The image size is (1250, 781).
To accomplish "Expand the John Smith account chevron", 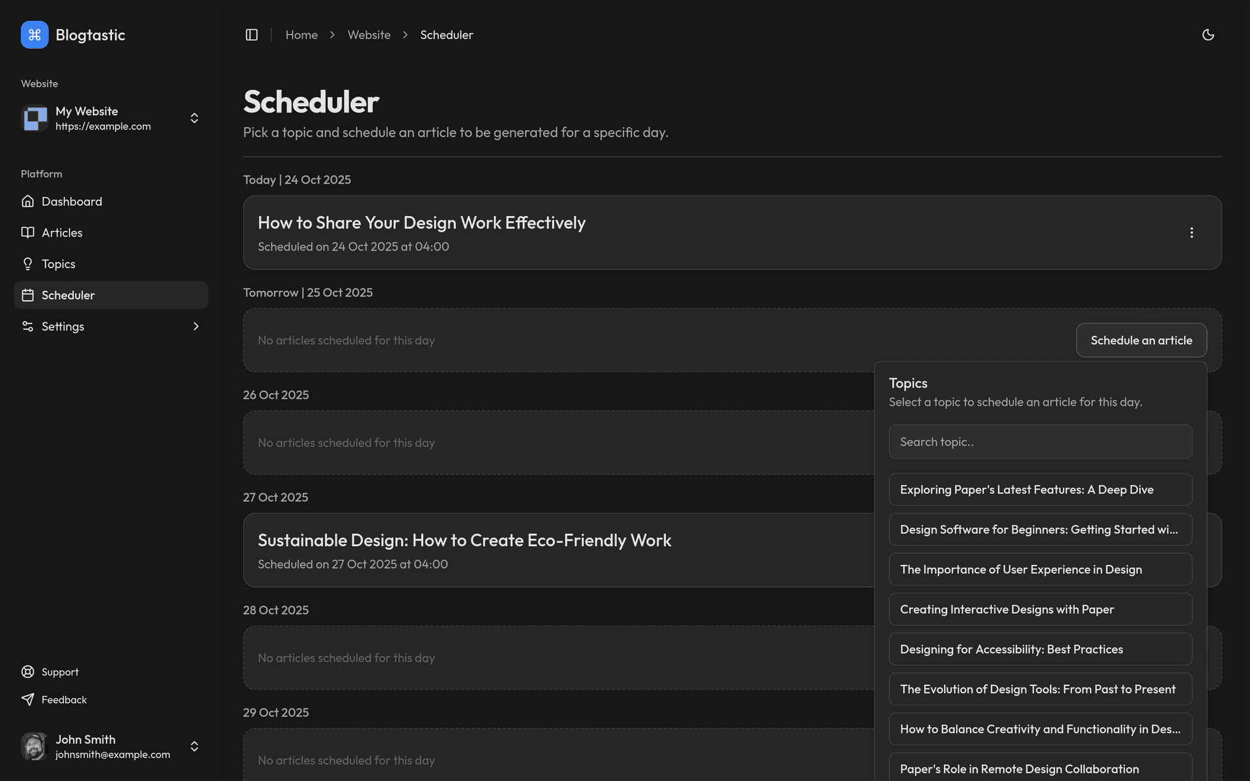I will pyautogui.click(x=195, y=747).
